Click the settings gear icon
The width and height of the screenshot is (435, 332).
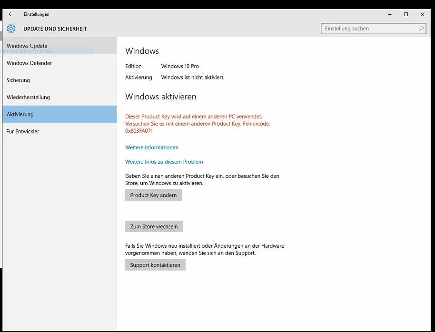pyautogui.click(x=11, y=29)
